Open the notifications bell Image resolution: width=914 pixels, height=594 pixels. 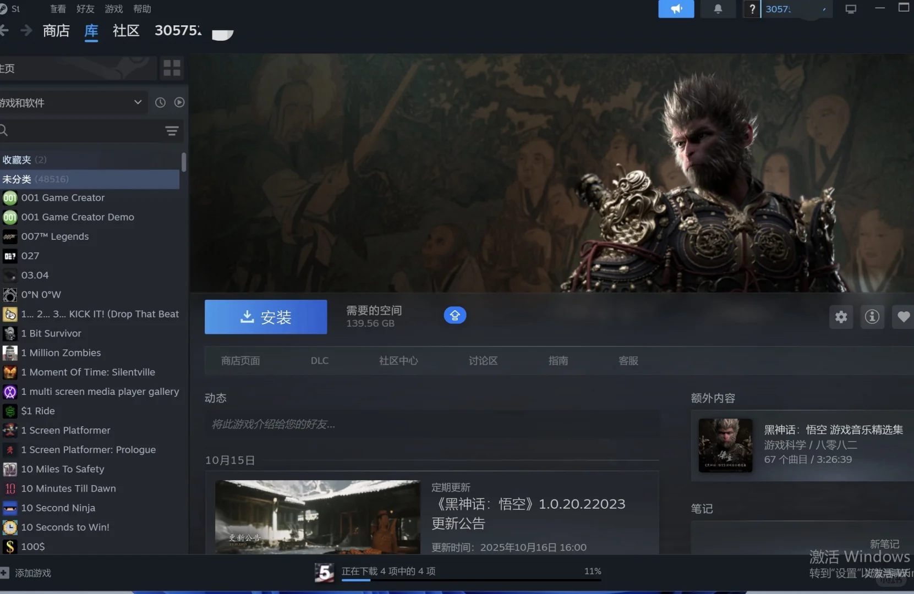718,9
